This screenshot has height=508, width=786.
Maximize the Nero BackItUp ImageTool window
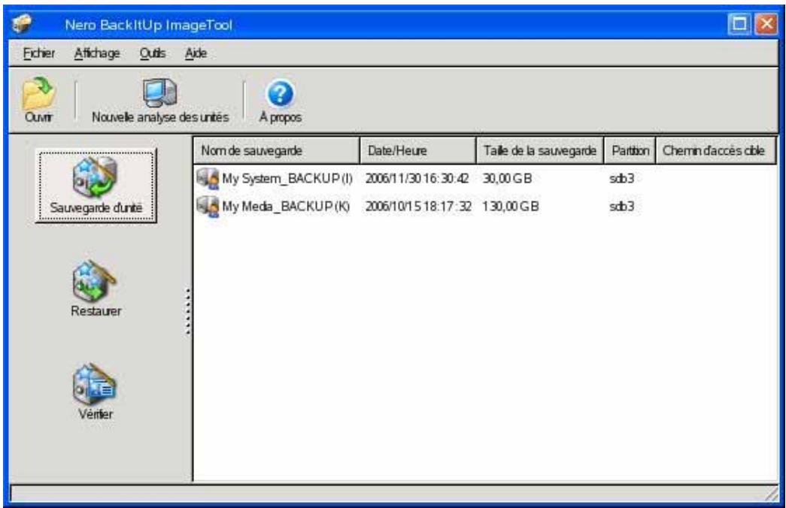[x=740, y=24]
